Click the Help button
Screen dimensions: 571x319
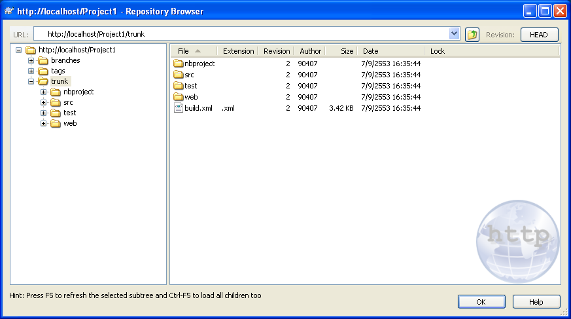pyautogui.click(x=536, y=302)
